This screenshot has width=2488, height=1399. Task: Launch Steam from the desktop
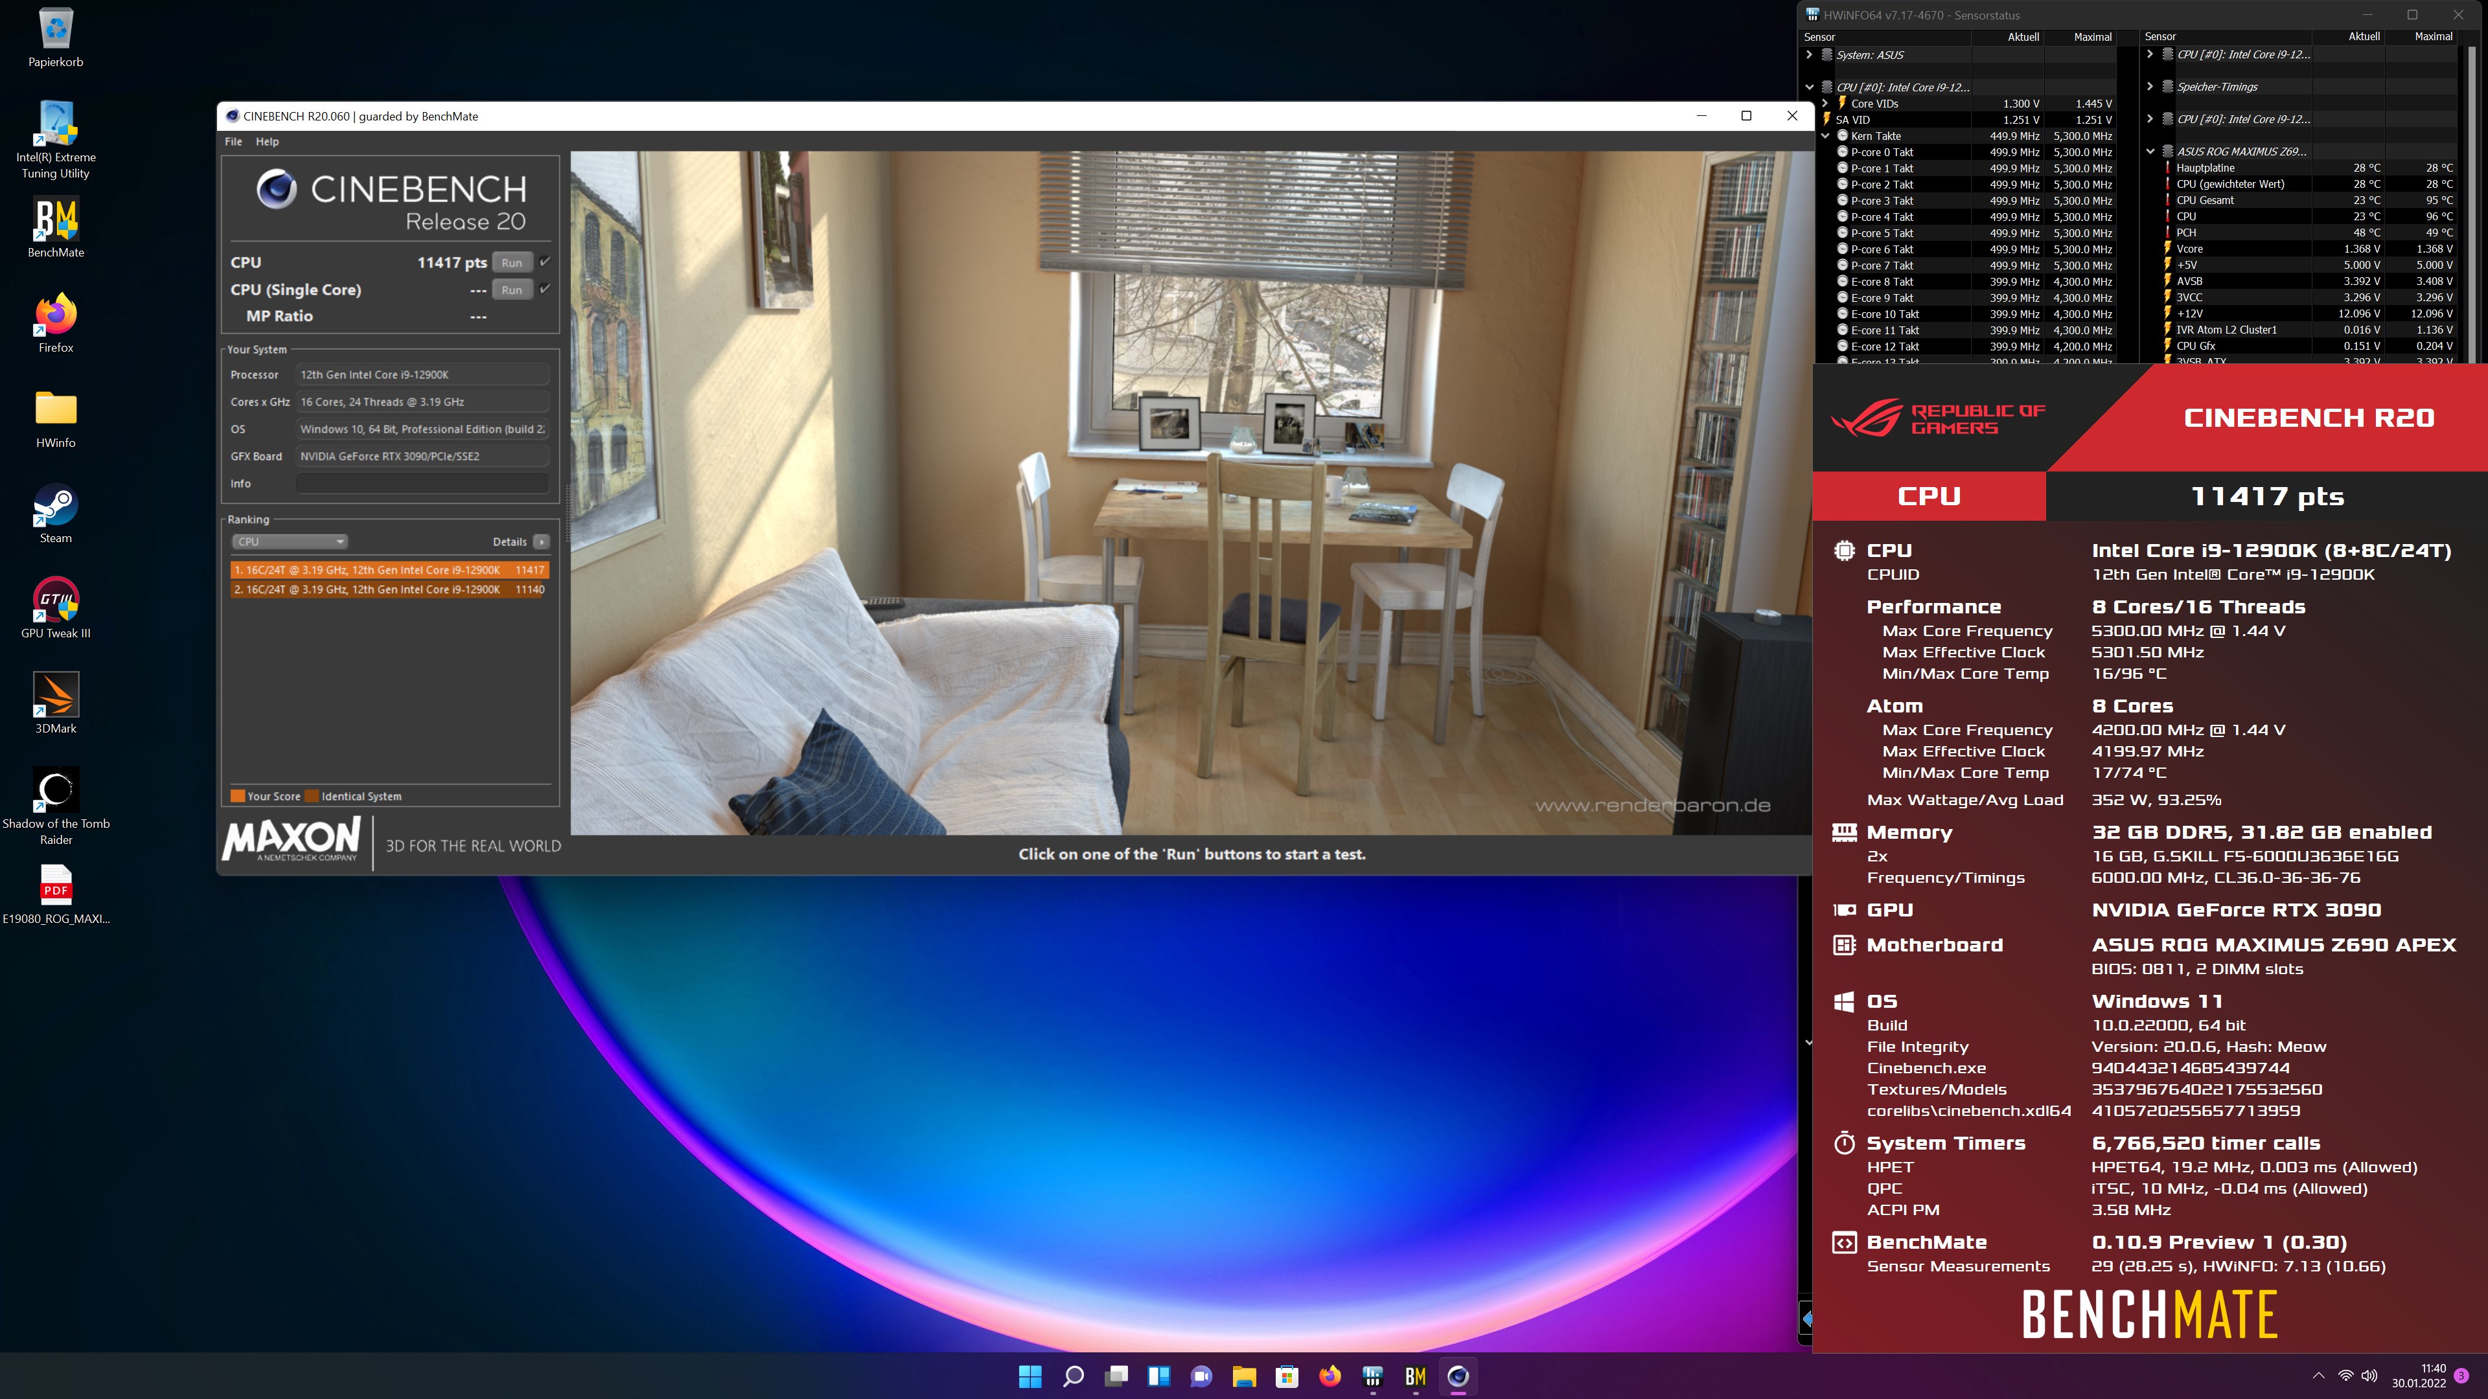[x=56, y=514]
